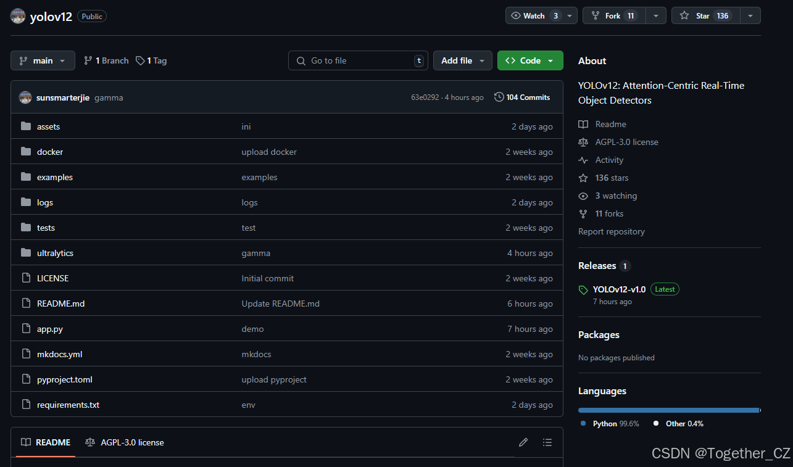Click the blue Python language bar
Viewport: 793px width, 467px height.
coord(668,410)
